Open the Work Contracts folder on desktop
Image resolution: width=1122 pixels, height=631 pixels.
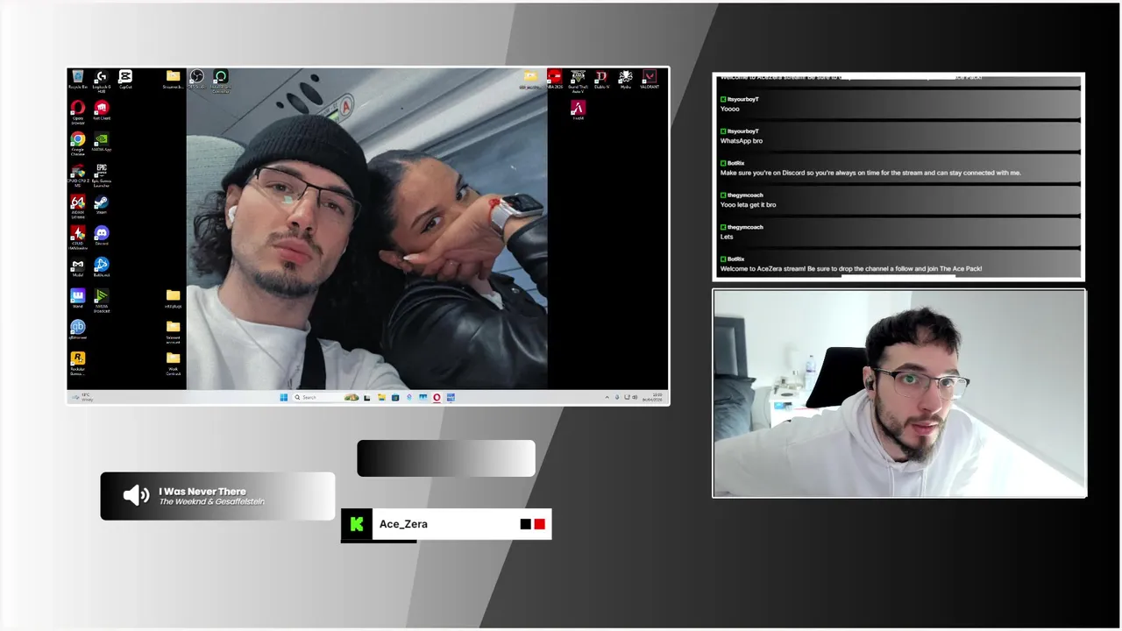(x=173, y=363)
